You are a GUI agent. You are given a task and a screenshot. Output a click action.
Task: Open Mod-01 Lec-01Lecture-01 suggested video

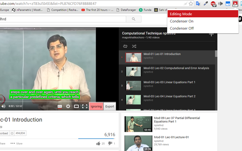point(171,137)
